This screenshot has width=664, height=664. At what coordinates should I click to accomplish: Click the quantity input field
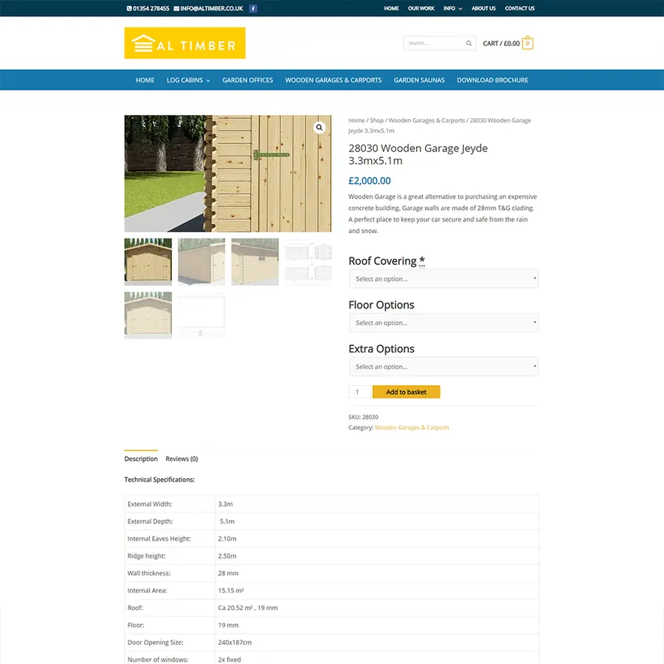pos(359,392)
